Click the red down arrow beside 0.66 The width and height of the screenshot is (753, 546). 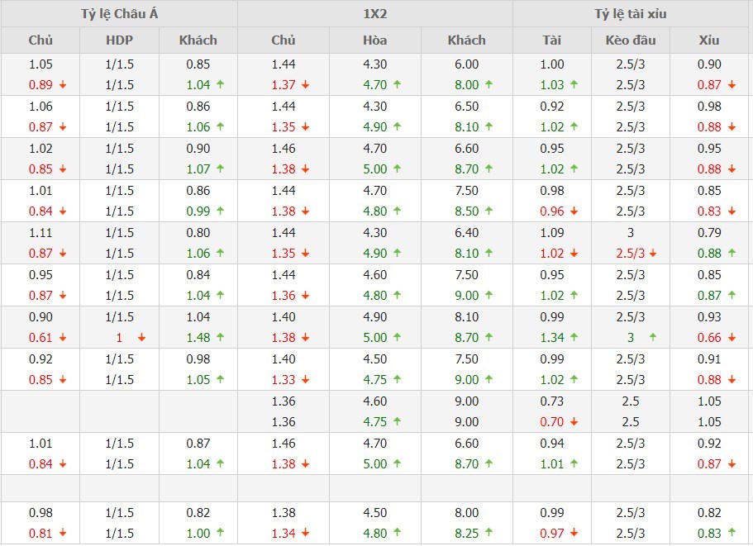(x=732, y=338)
